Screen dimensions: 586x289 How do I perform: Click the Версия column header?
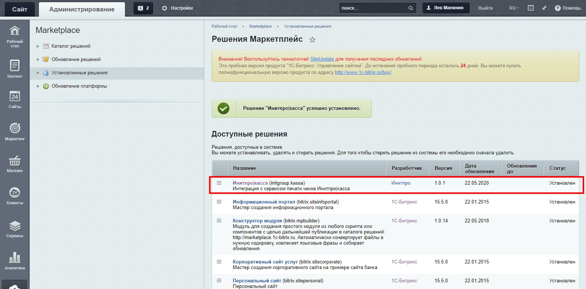(444, 168)
